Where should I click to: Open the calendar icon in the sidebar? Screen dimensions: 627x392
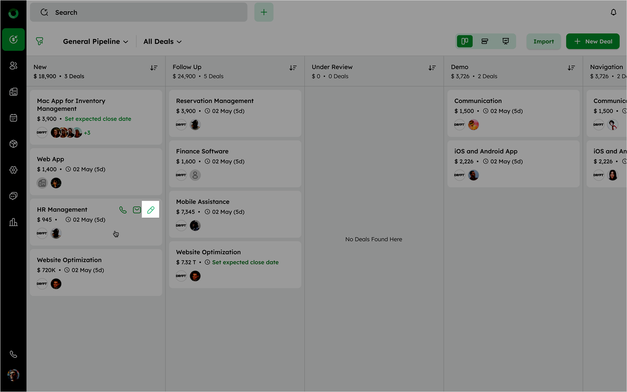[13, 118]
